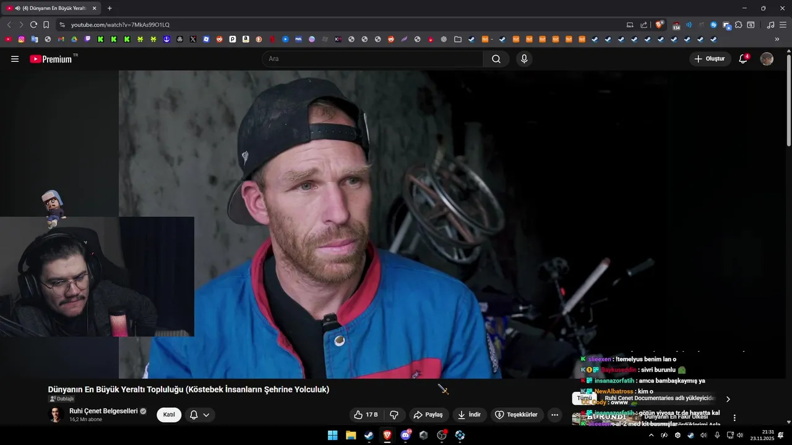Click the youtube.com address bar
The width and height of the screenshot is (792, 445).
point(340,25)
